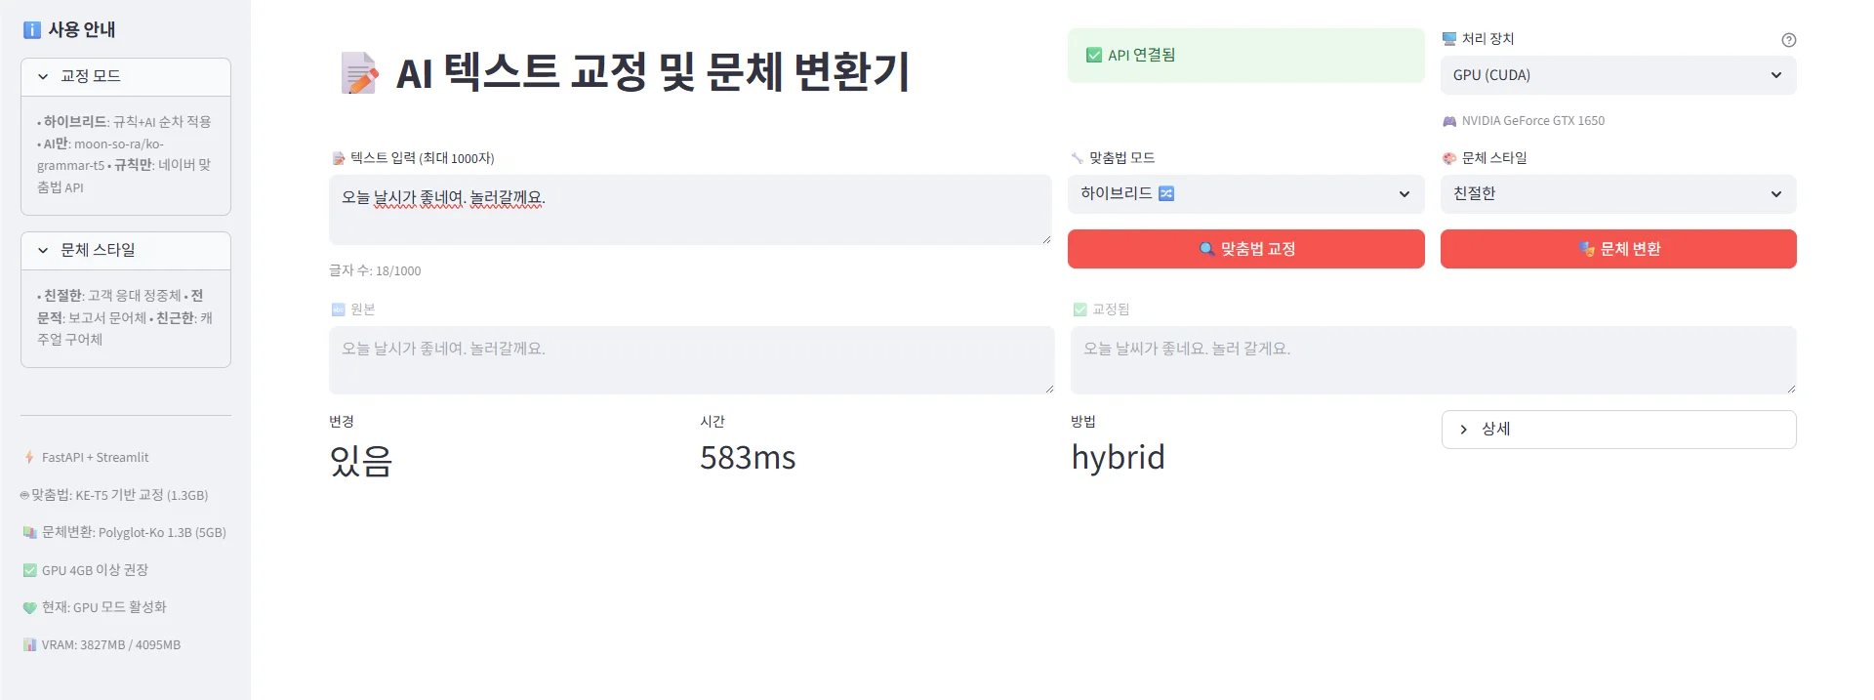Open the 하이브리드 spellcheck mode dropdown

click(x=1245, y=193)
